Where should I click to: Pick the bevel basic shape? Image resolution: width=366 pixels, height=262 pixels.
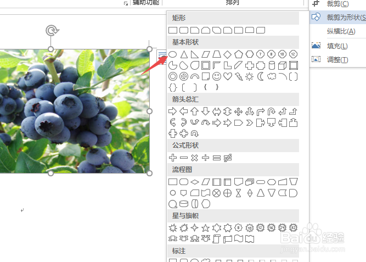pyautogui.click(x=294, y=65)
